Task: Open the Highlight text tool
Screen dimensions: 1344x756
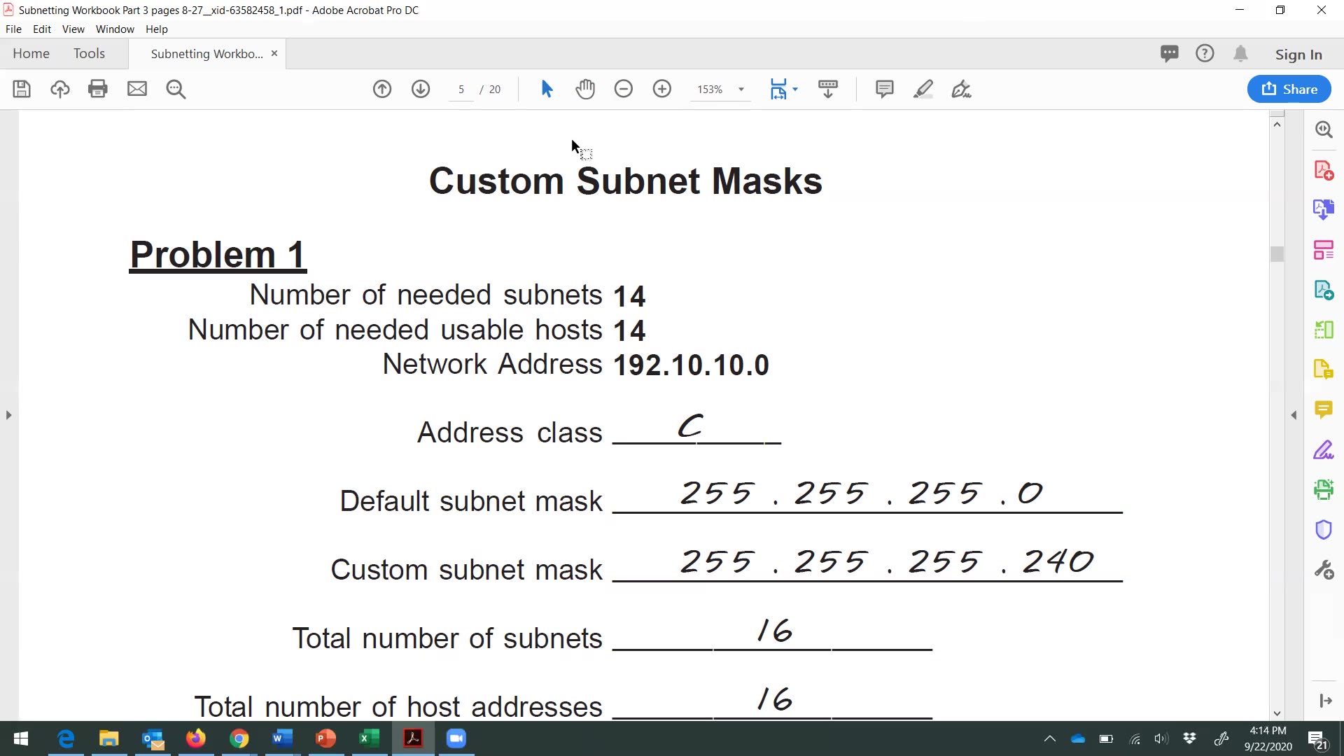Action: point(923,89)
